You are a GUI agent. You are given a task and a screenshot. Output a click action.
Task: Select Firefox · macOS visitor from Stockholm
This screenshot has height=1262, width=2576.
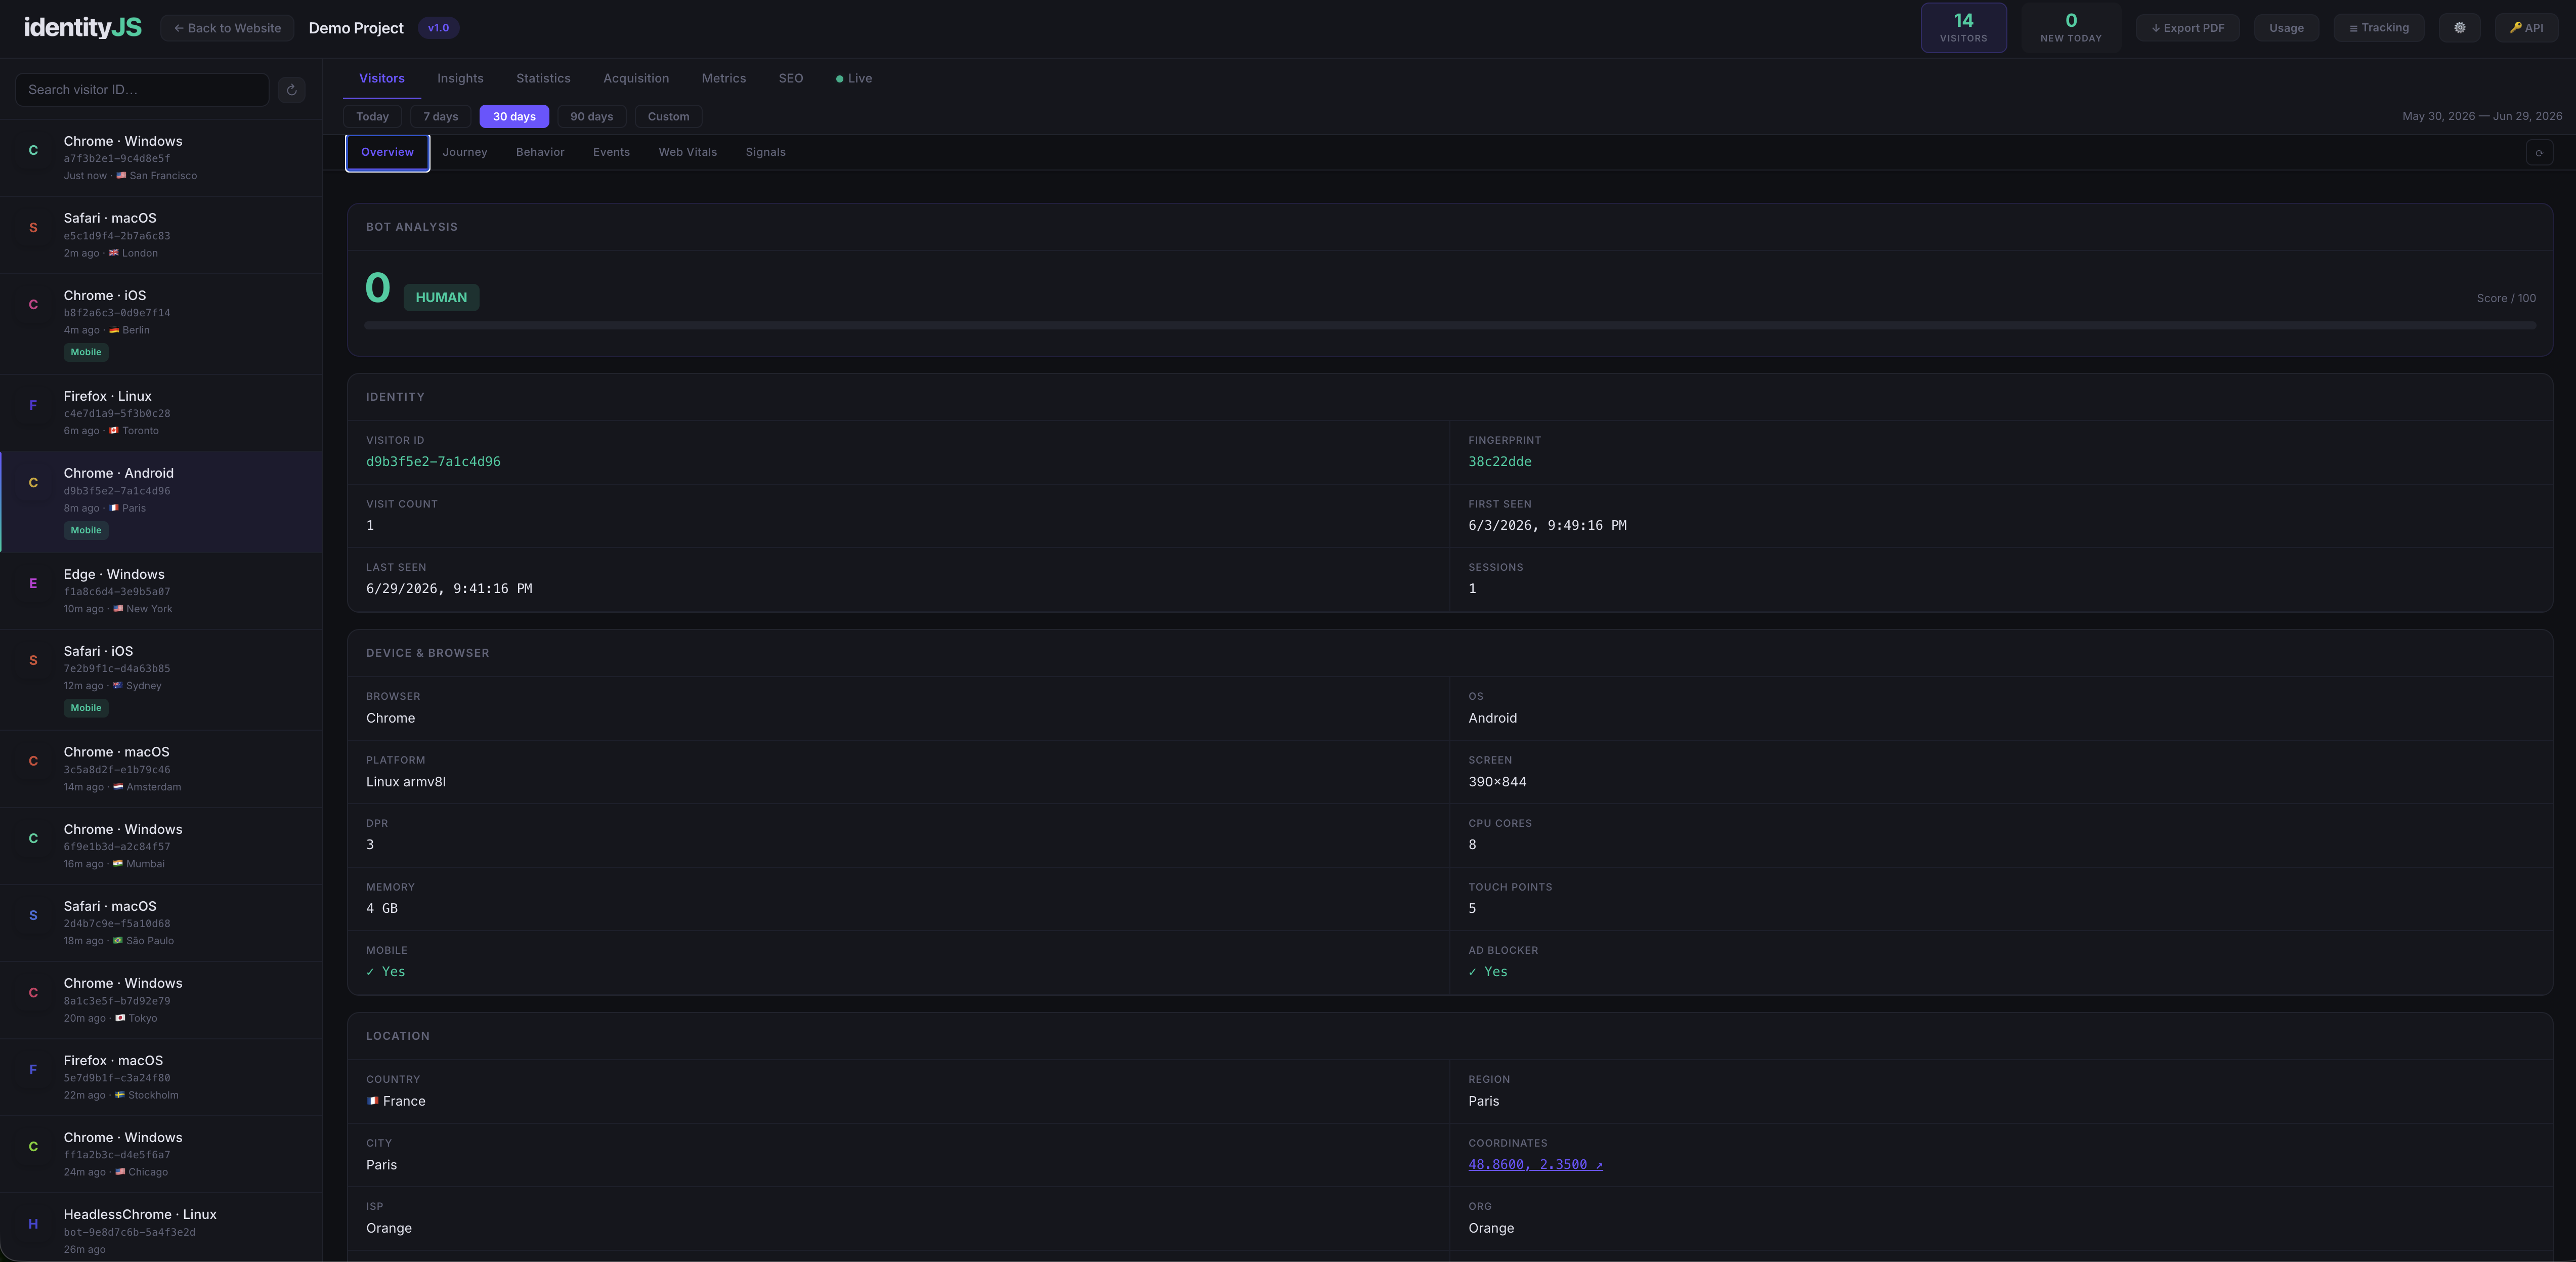coord(161,1077)
